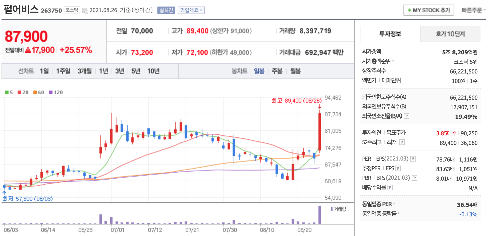Expand 시가총액순위 arrow link
Image resolution: width=489 pixels, height=236 pixels.
tap(393, 61)
